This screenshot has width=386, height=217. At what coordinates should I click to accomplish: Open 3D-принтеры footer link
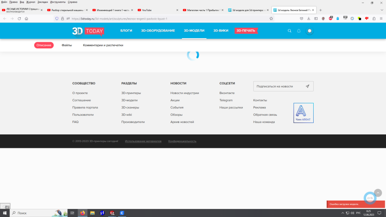pos(131,93)
